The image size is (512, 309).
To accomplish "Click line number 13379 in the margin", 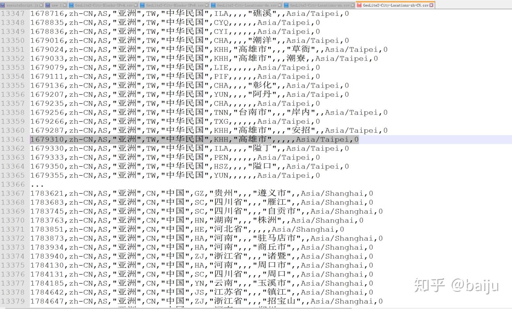I will pyautogui.click(x=13, y=301).
